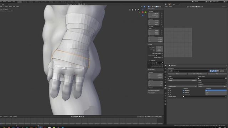Click the vertex group invert arrows icon

[x=226, y=78]
